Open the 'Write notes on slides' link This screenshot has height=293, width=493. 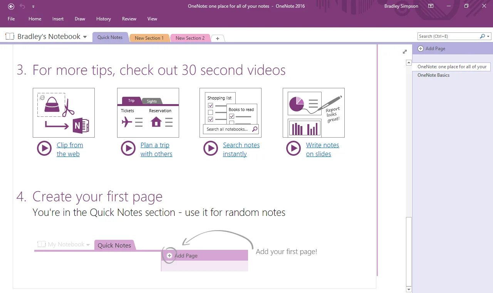pos(322,149)
